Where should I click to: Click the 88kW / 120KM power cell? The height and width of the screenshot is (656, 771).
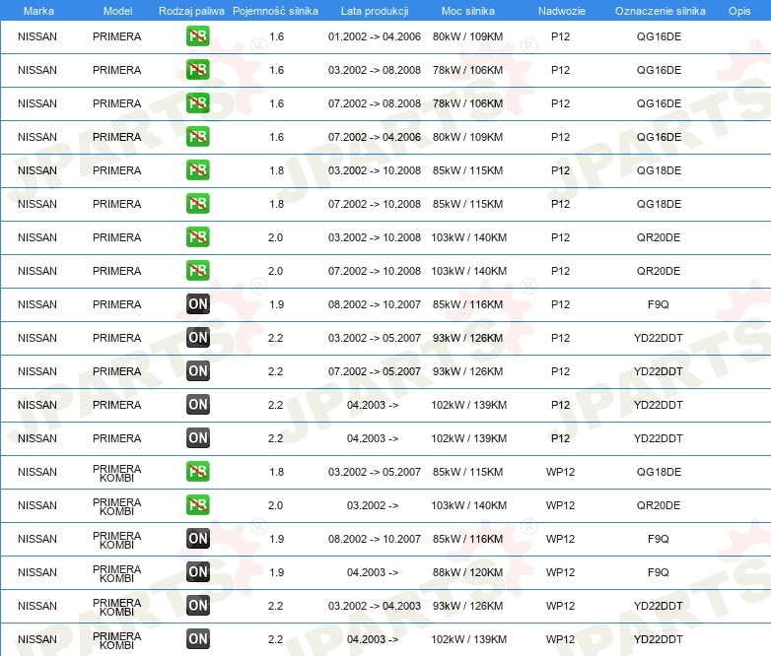pyautogui.click(x=468, y=572)
